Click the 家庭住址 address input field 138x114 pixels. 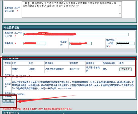(76, 34)
